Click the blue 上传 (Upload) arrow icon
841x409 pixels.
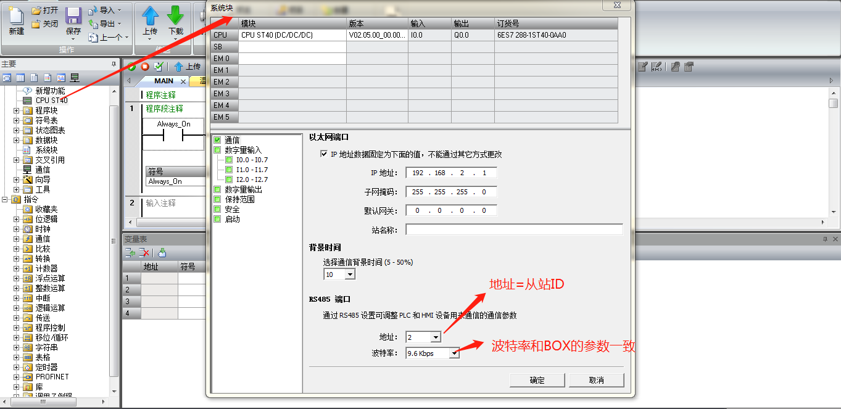[x=150, y=16]
